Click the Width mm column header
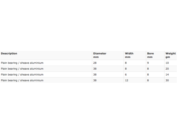This screenshot has width=177, height=133. click(x=129, y=55)
